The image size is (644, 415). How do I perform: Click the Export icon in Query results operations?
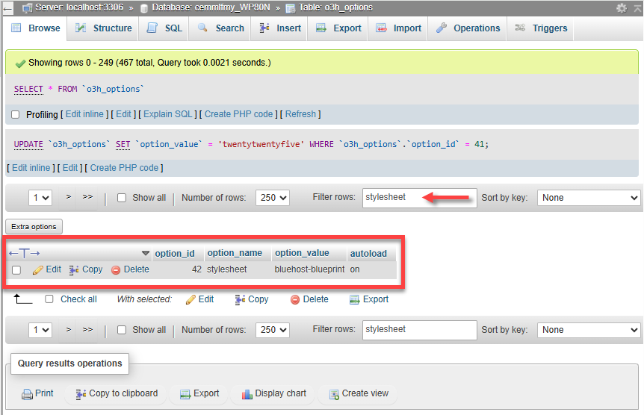point(185,394)
